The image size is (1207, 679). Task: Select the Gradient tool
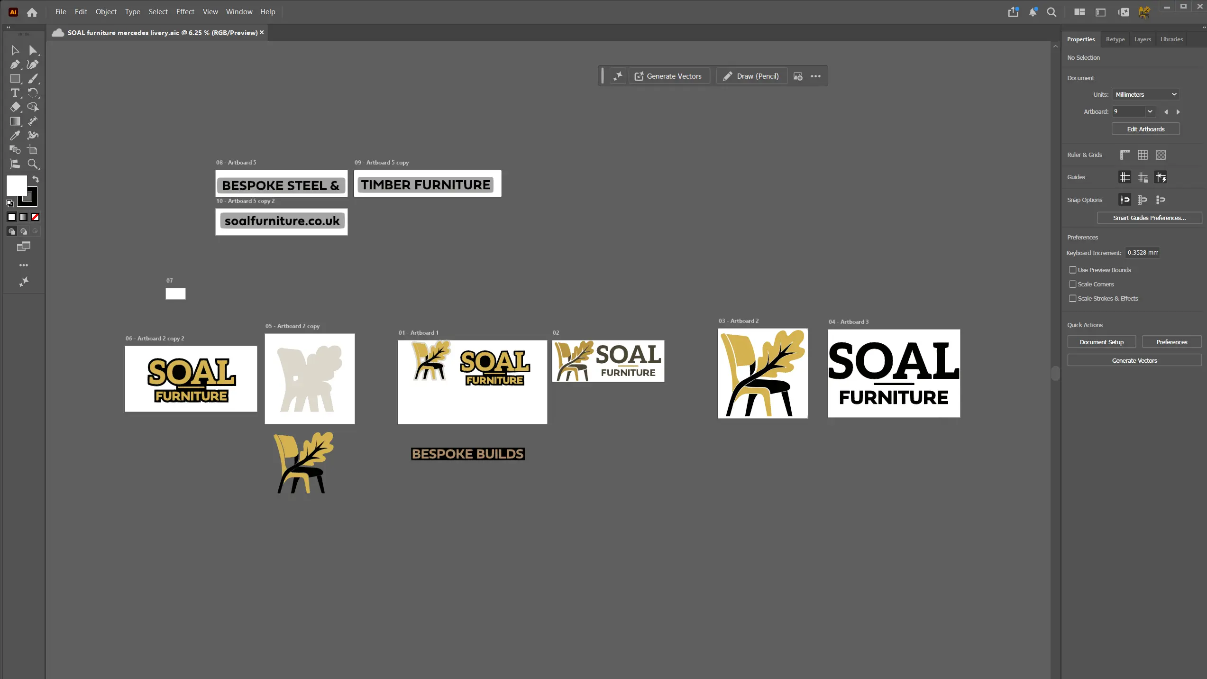pos(15,121)
